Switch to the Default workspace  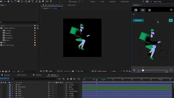(x=93, y=2)
